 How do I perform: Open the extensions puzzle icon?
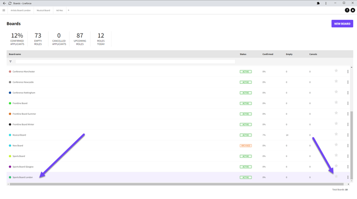click(x=318, y=3)
